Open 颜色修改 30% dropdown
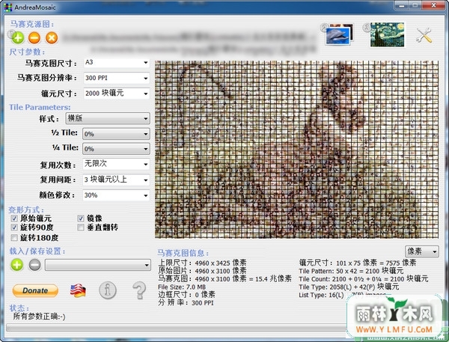449x342 pixels. pos(116,195)
